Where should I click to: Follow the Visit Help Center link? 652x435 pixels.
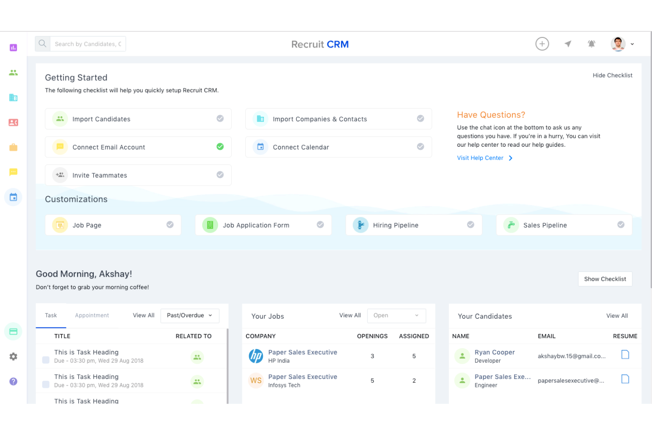pyautogui.click(x=480, y=158)
